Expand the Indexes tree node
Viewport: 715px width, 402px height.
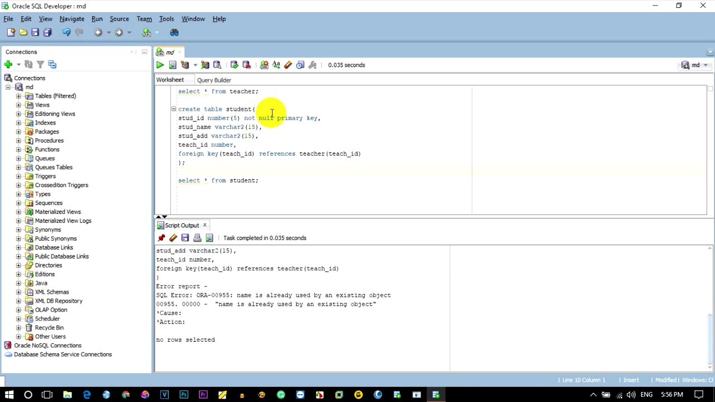(x=18, y=123)
